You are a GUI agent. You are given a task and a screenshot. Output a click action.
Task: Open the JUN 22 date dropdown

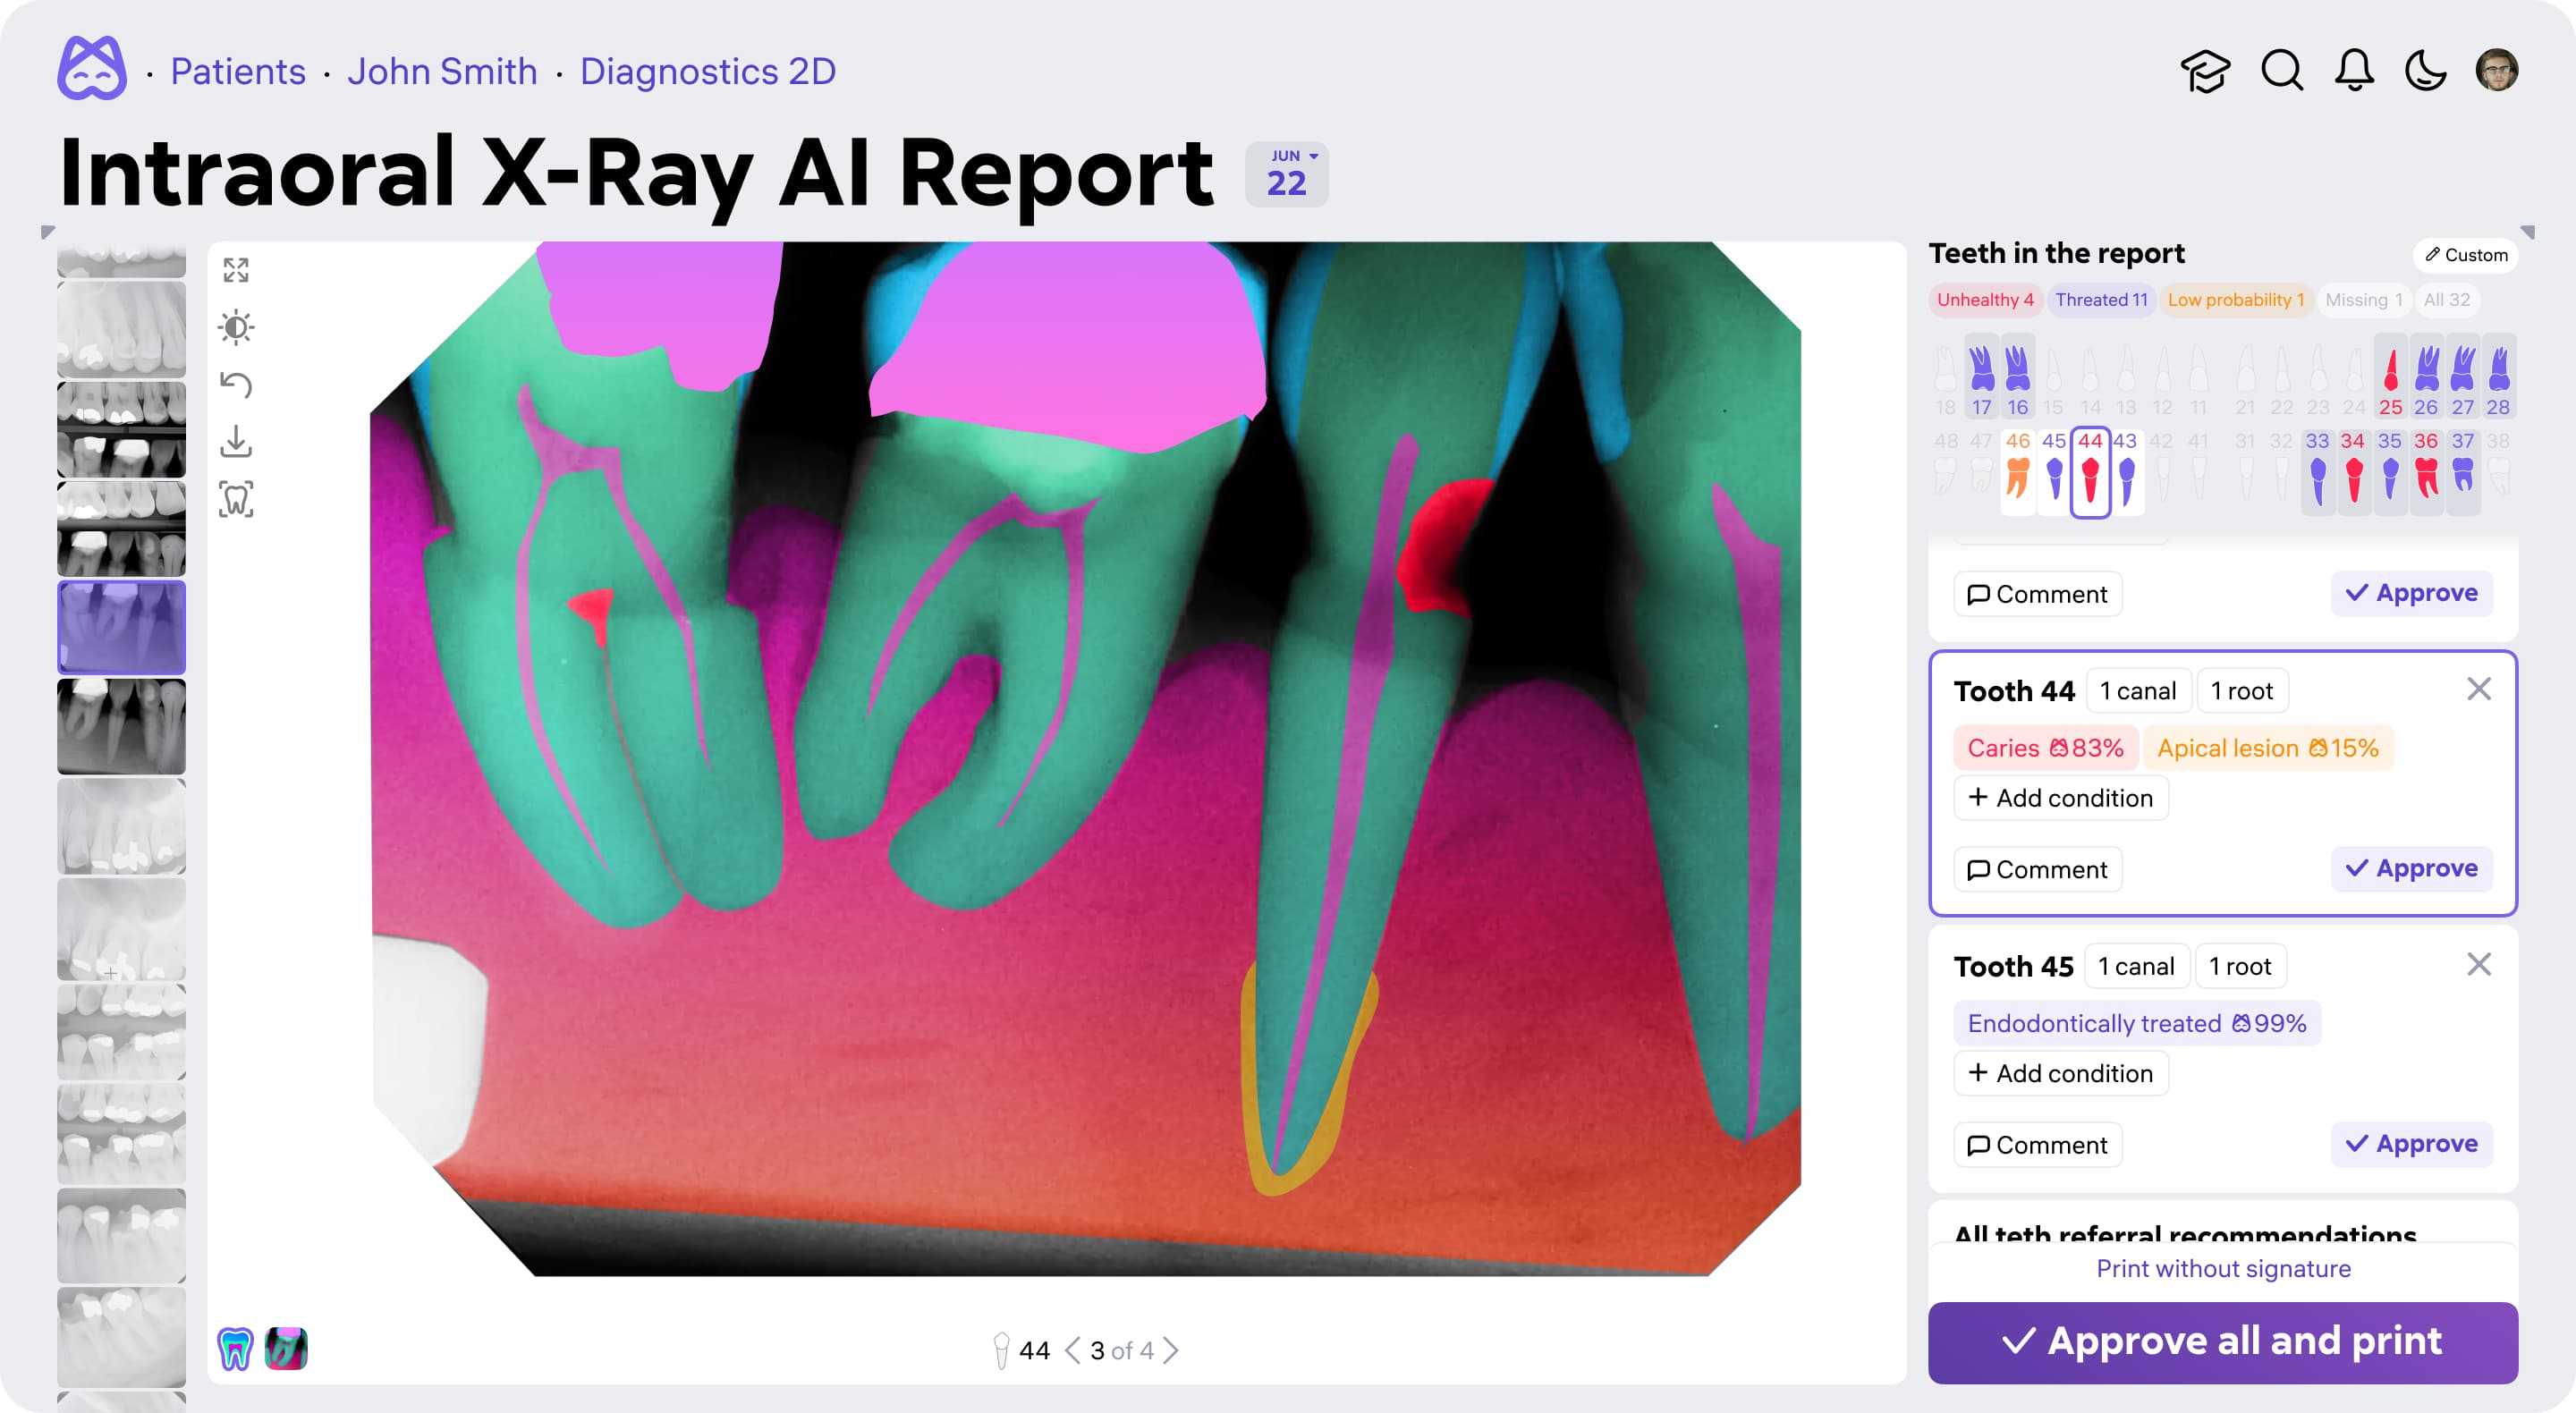click(1286, 174)
